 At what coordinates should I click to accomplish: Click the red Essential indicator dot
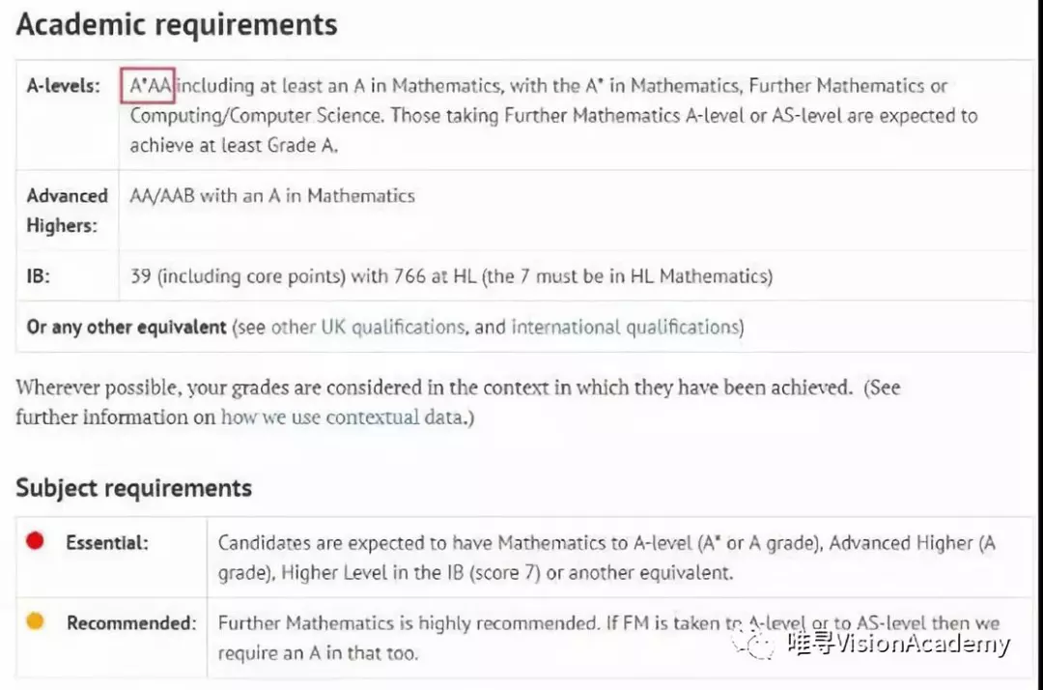click(36, 541)
